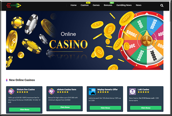Open the Home menu item
This screenshot has height=116, width=172.
74,5
